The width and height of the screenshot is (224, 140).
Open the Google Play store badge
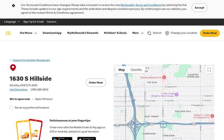(x=62, y=139)
